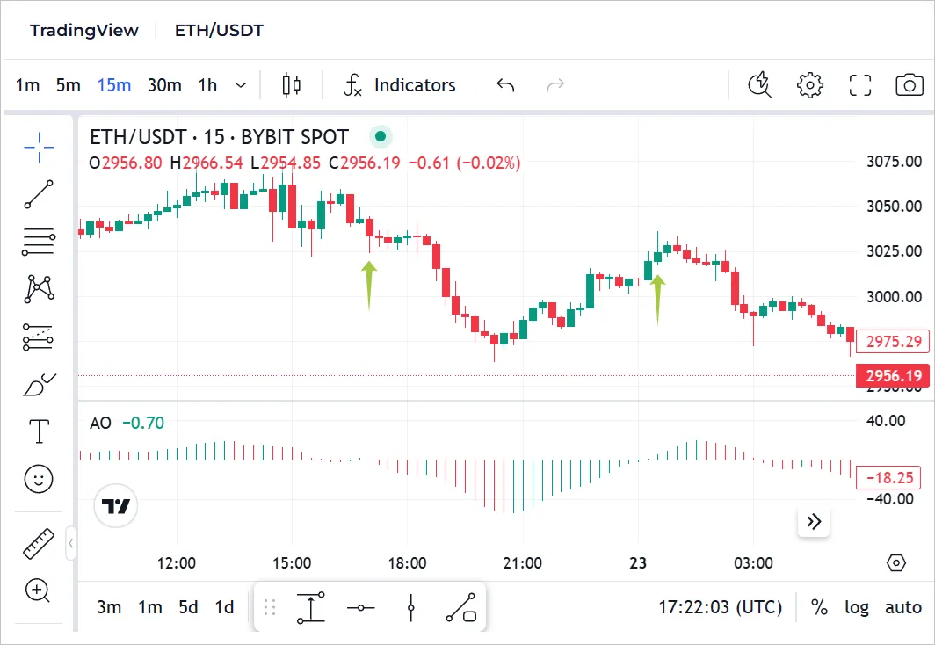Select the trend line drawing tool
Viewport: 935px width, 645px height.
pyautogui.click(x=39, y=194)
